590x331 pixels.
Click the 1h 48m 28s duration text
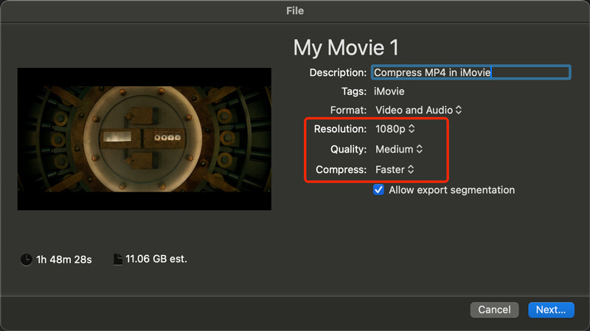(x=65, y=259)
